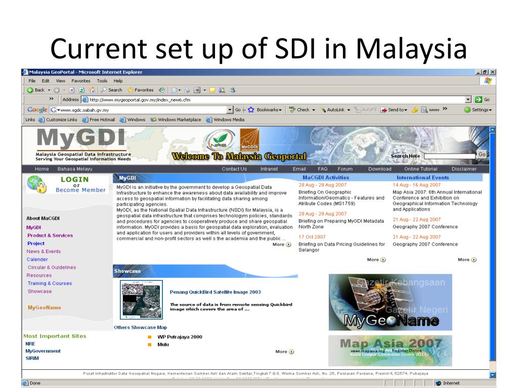Click the Map Asia 2007 banner
Image resolution: width=518 pixels, height=388 pixels.
tap(390, 351)
